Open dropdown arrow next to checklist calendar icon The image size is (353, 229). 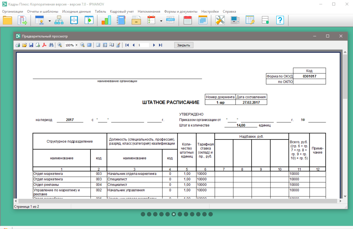coord(161,21)
